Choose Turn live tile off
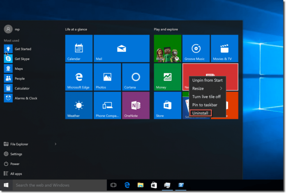The height and width of the screenshot is (193, 286). coord(208,96)
